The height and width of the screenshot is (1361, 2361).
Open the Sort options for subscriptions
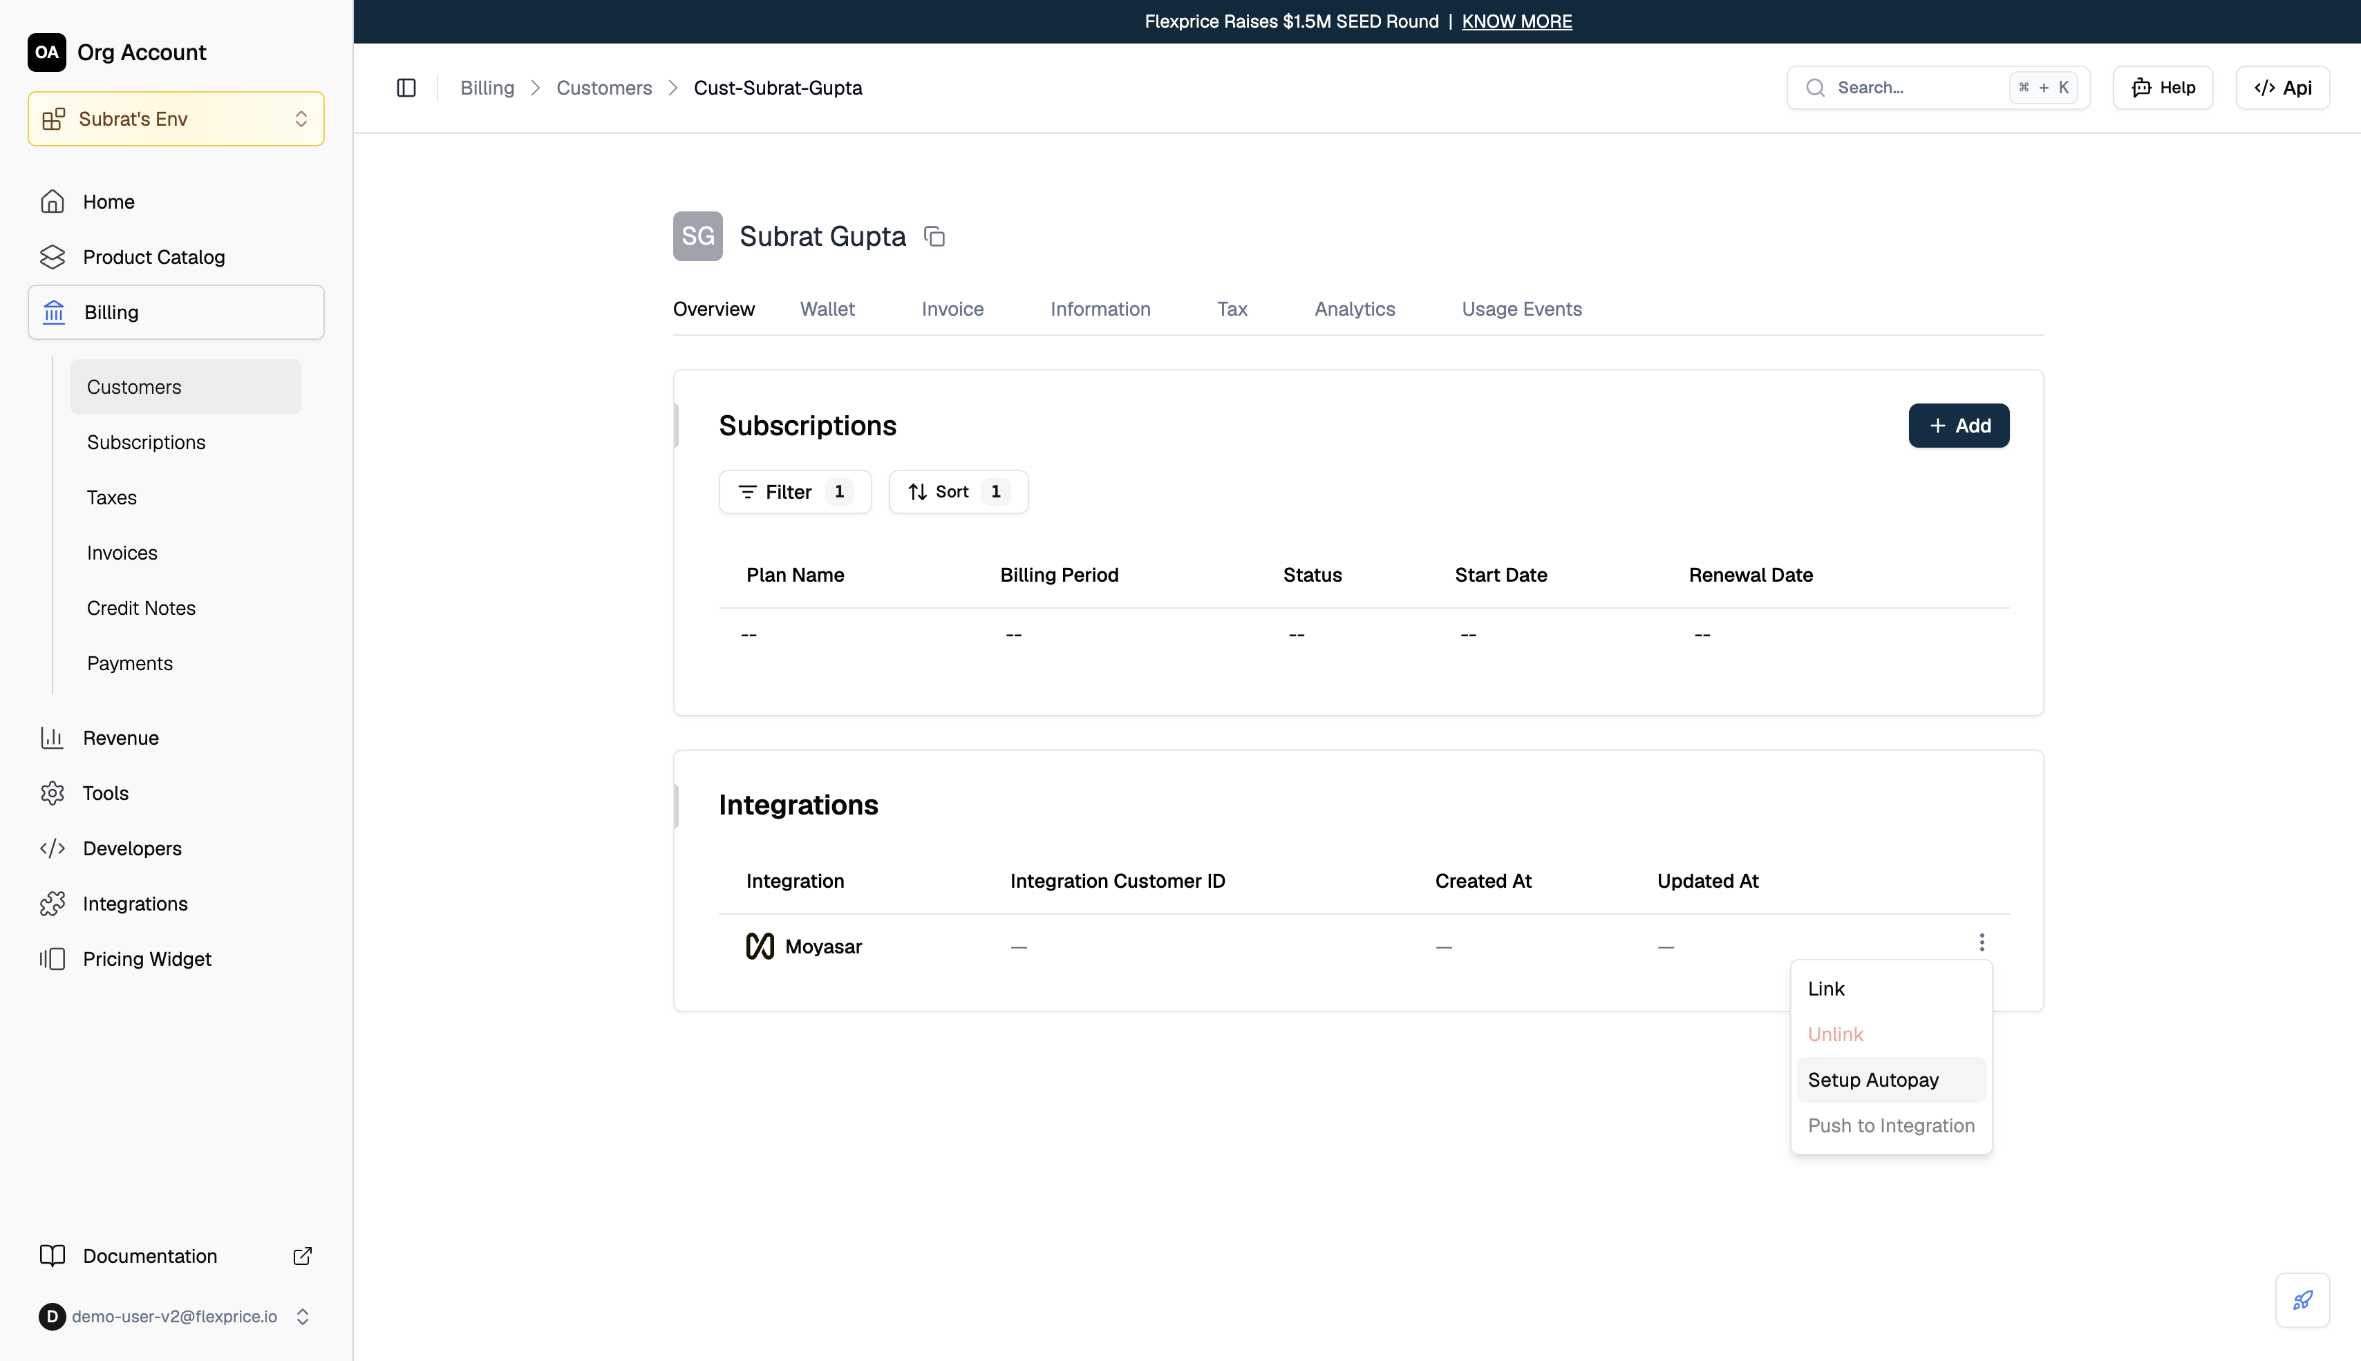pyautogui.click(x=957, y=492)
